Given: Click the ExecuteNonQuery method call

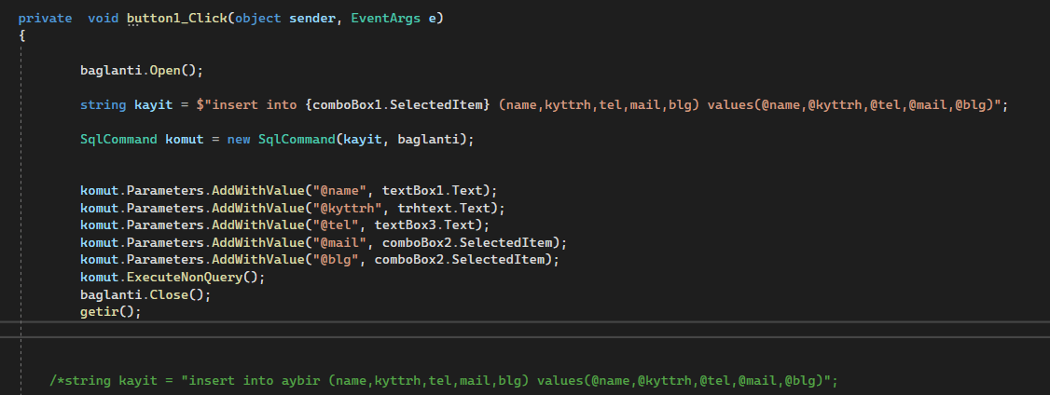Looking at the screenshot, I should click(184, 277).
